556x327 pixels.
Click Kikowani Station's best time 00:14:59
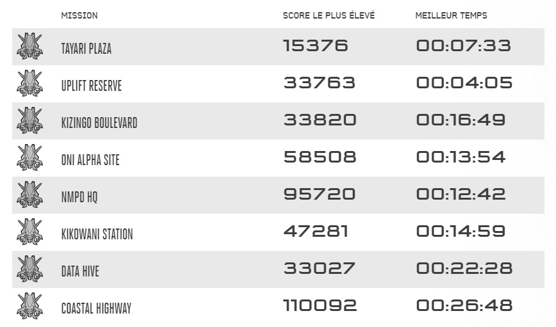(461, 231)
